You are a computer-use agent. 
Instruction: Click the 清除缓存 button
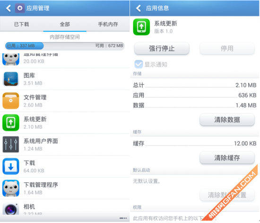227,158
